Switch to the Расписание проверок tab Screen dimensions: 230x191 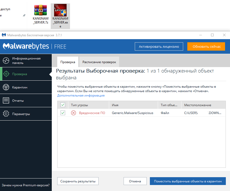[x=99, y=62]
